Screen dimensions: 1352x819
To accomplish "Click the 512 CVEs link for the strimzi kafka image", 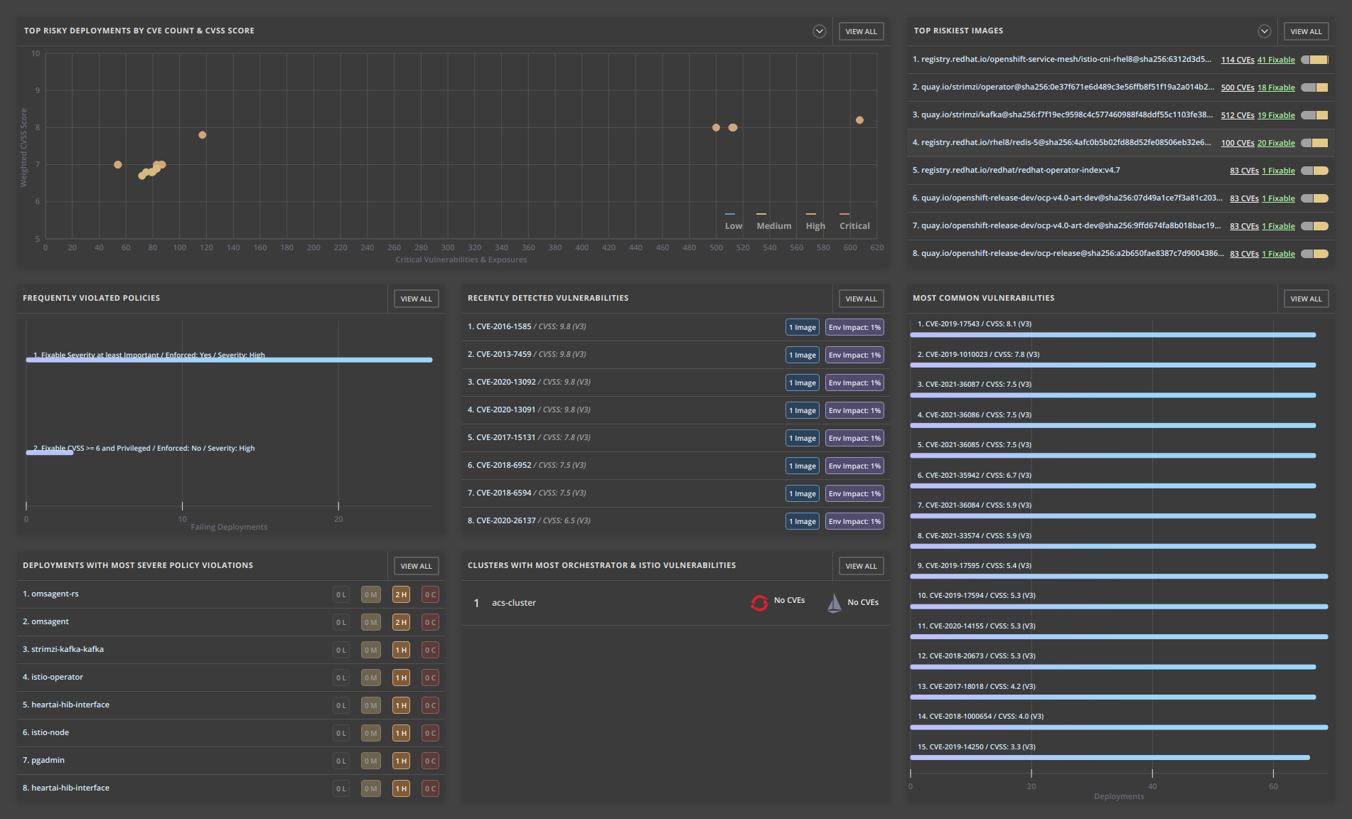I will click(x=1238, y=114).
